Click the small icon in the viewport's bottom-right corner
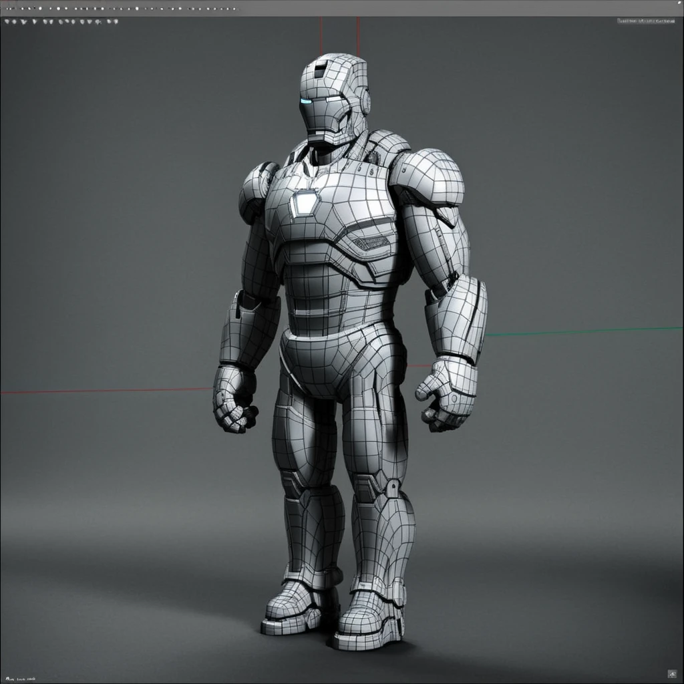 click(x=672, y=673)
